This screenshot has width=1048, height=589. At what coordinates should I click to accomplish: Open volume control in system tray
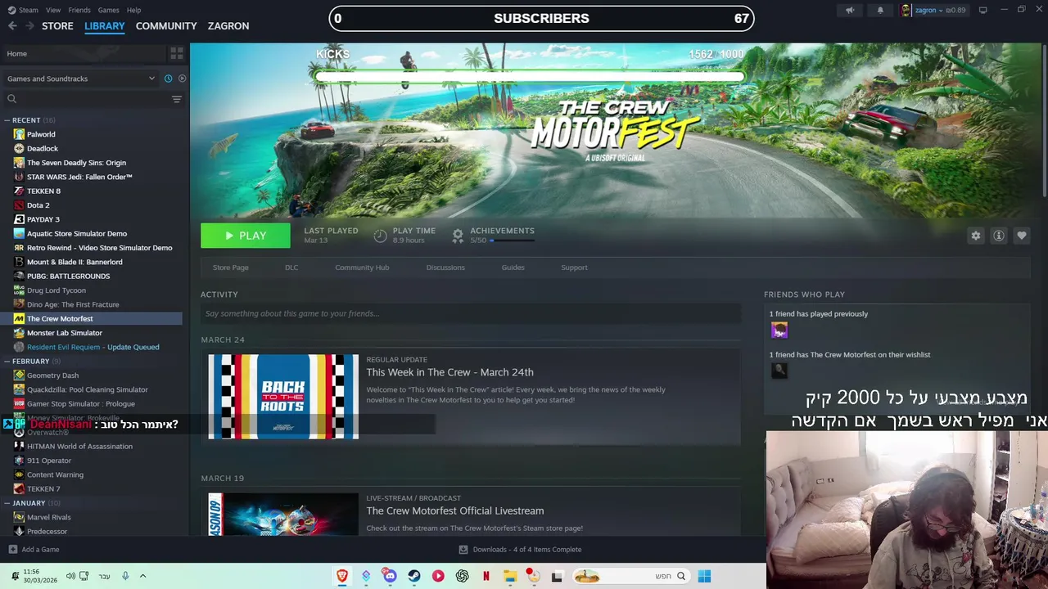pyautogui.click(x=70, y=576)
